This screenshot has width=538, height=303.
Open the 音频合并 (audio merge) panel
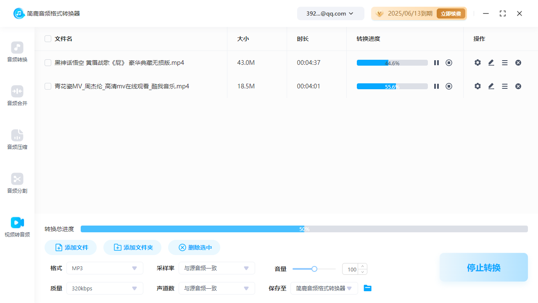17,96
